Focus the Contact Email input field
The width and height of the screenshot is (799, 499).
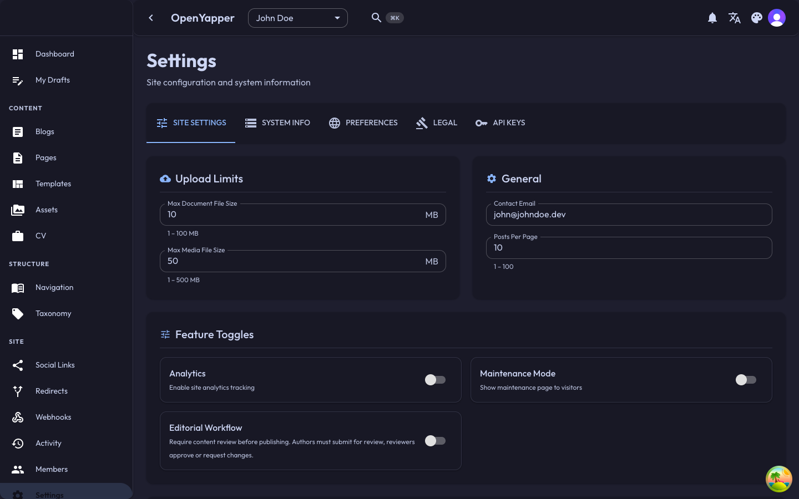coord(628,215)
